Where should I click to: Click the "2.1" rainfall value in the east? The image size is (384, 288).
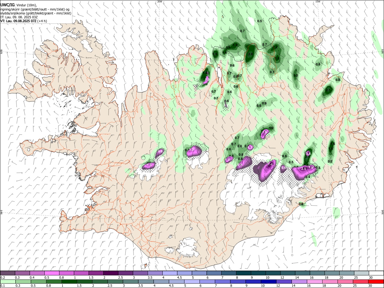pos(328,90)
